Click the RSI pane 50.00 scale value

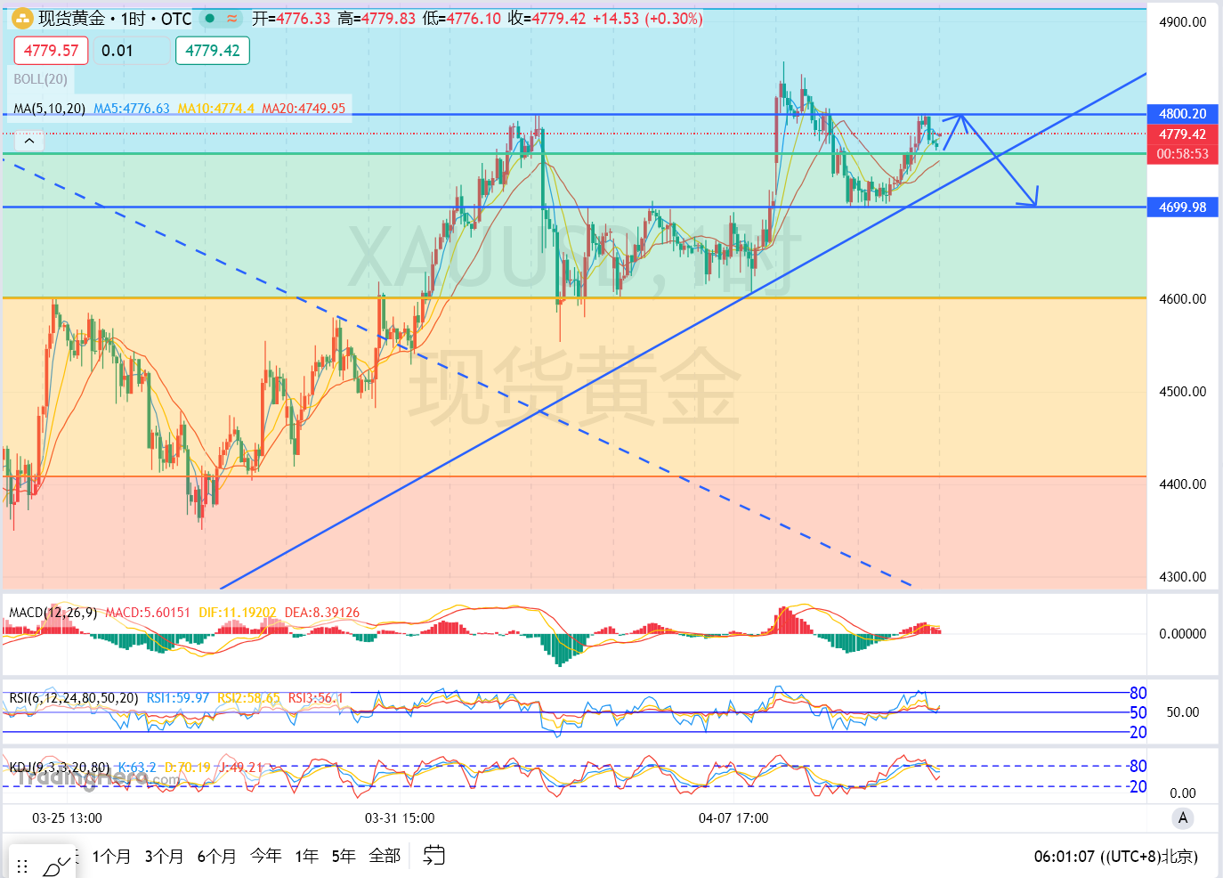click(1183, 712)
